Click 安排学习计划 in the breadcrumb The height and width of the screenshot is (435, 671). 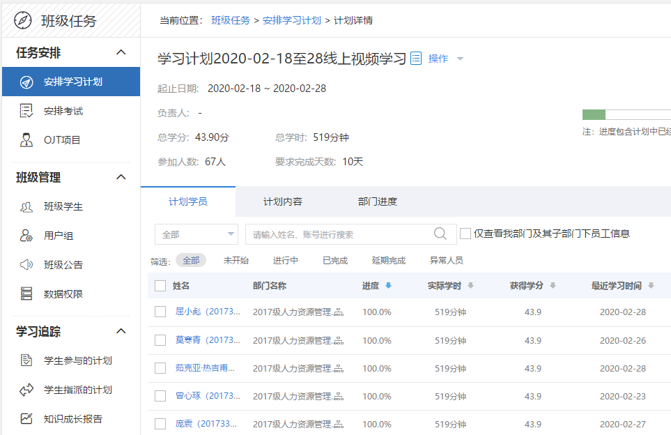(x=292, y=20)
